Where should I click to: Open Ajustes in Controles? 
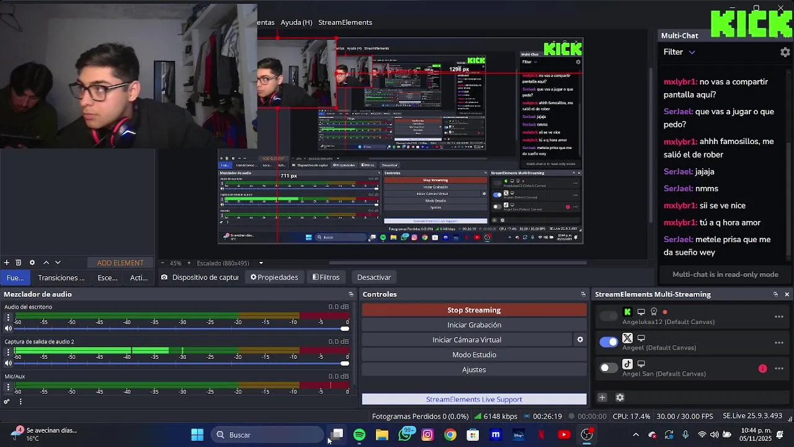pos(474,369)
